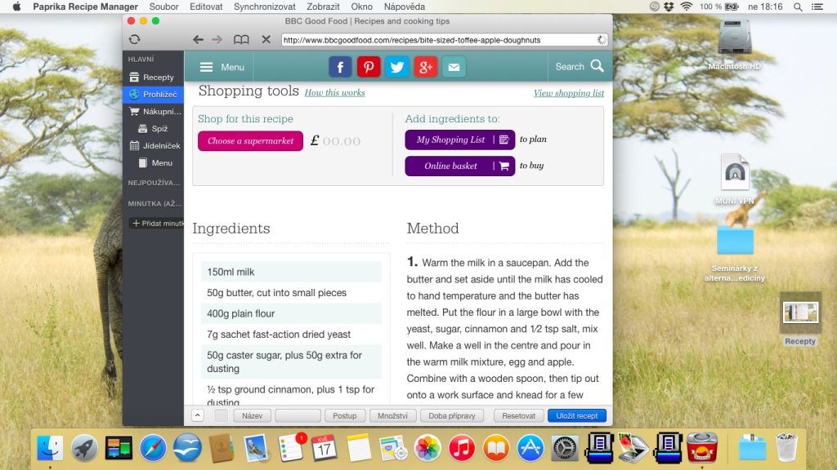Click the Choose a supermarket button
This screenshot has height=470, width=837.
[x=250, y=141]
